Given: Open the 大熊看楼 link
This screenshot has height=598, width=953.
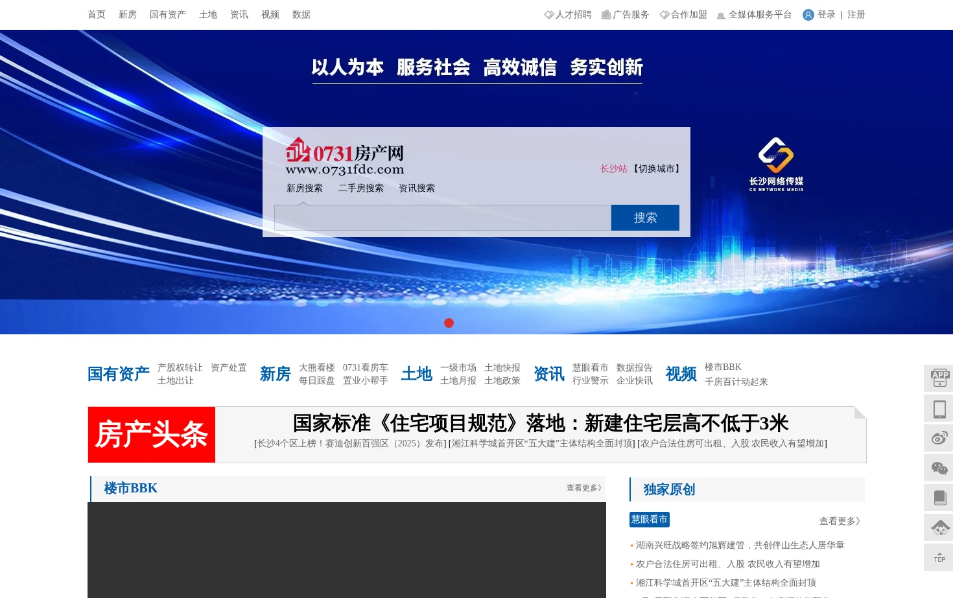Looking at the screenshot, I should [317, 367].
